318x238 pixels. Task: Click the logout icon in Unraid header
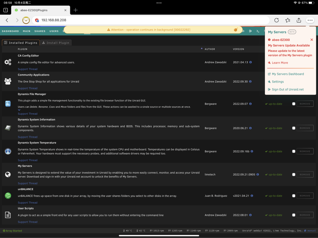tap(250, 31)
